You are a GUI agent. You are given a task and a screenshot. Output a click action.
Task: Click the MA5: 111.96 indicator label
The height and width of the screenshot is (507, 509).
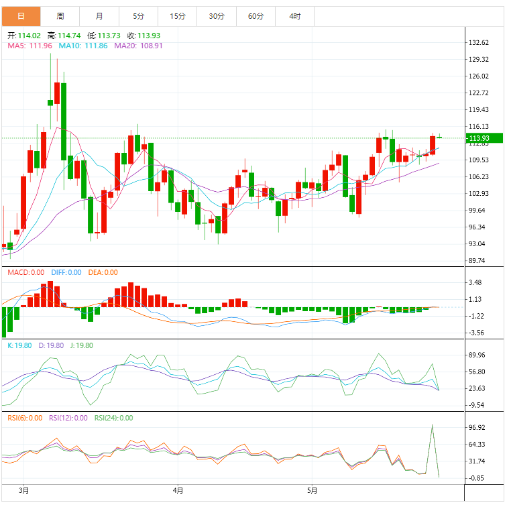30,46
